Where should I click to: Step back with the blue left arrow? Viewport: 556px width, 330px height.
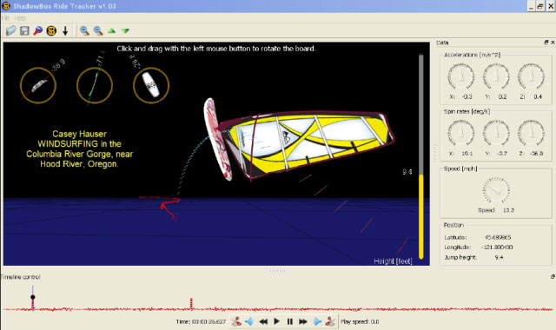coord(249,321)
